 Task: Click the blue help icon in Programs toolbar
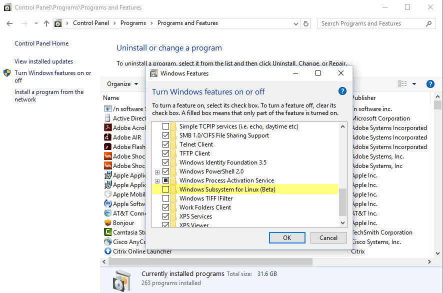tap(430, 84)
